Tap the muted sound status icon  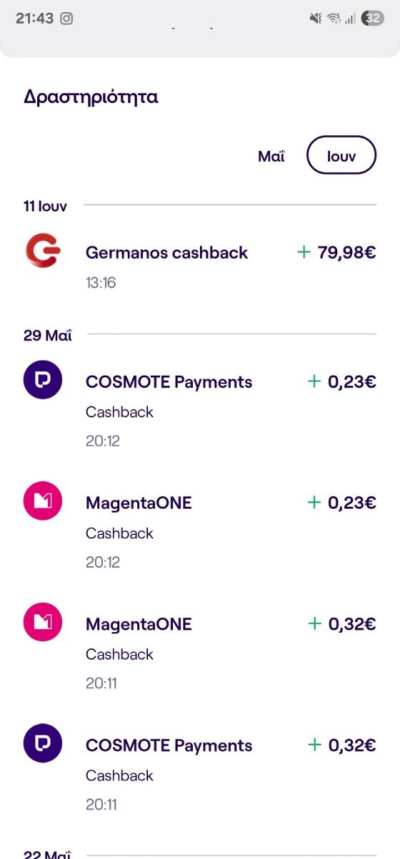point(316,19)
